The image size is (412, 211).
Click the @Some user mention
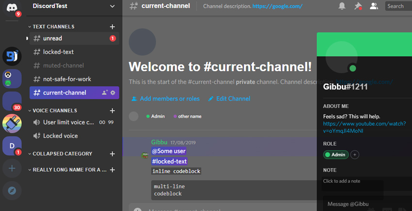click(x=169, y=151)
